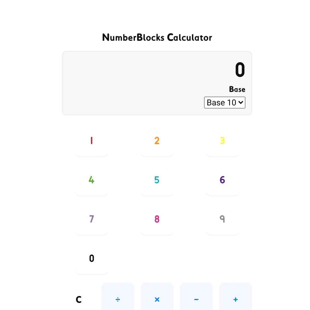Open the Base 10 dropdown
Image resolution: width=310 pixels, height=310 pixels.
[224, 103]
